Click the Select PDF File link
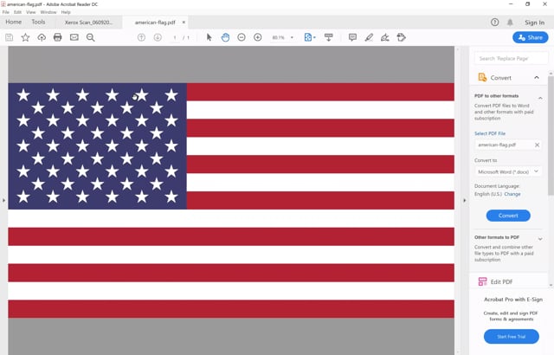Image resolution: width=554 pixels, height=355 pixels. pyautogui.click(x=490, y=133)
